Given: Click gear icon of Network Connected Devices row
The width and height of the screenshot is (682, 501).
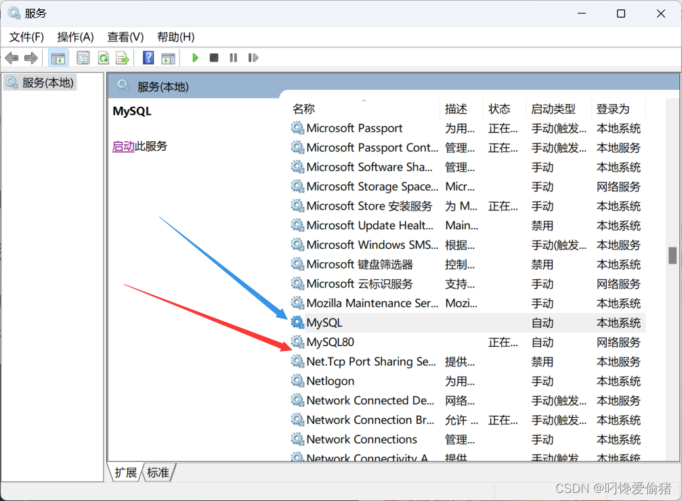Looking at the screenshot, I should point(297,400).
